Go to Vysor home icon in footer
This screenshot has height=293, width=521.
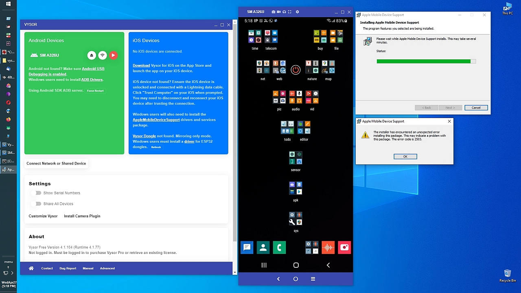(31, 268)
